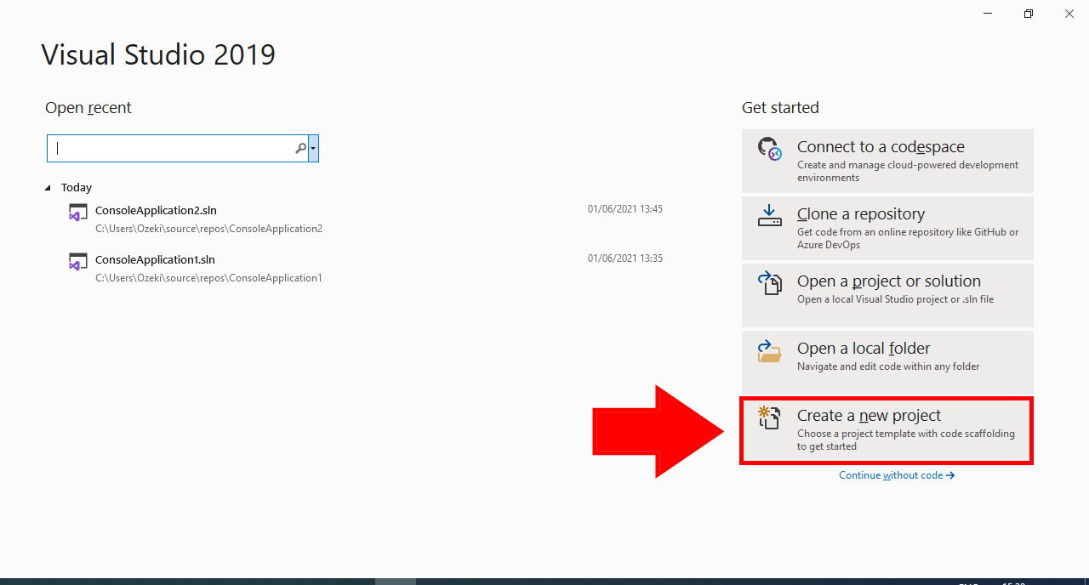
Task: Click the icon beside Open a project or solution
Action: [x=769, y=283]
